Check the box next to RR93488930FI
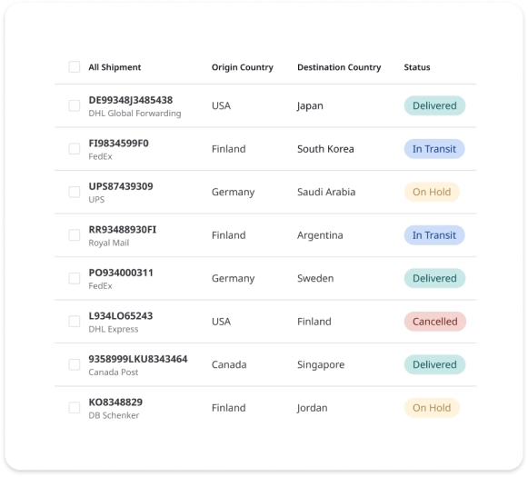Screen dimensions: 528x477 click(75, 235)
